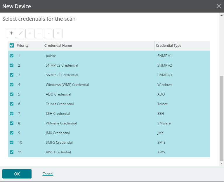Click the scrollbar up arrow
This screenshot has width=224, height=182.
[221, 15]
